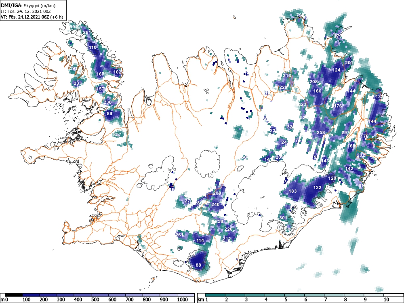
Task: Click the '202' visibility value on the map
Action: [x=361, y=156]
